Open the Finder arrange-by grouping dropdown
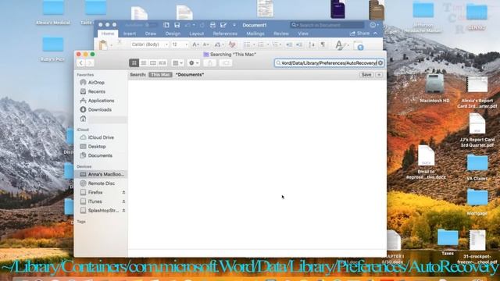Image resolution: width=500 pixels, height=281 pixels. click(177, 63)
